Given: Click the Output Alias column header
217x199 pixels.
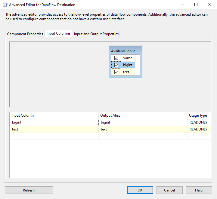Looking at the screenshot, I should pos(143,115).
